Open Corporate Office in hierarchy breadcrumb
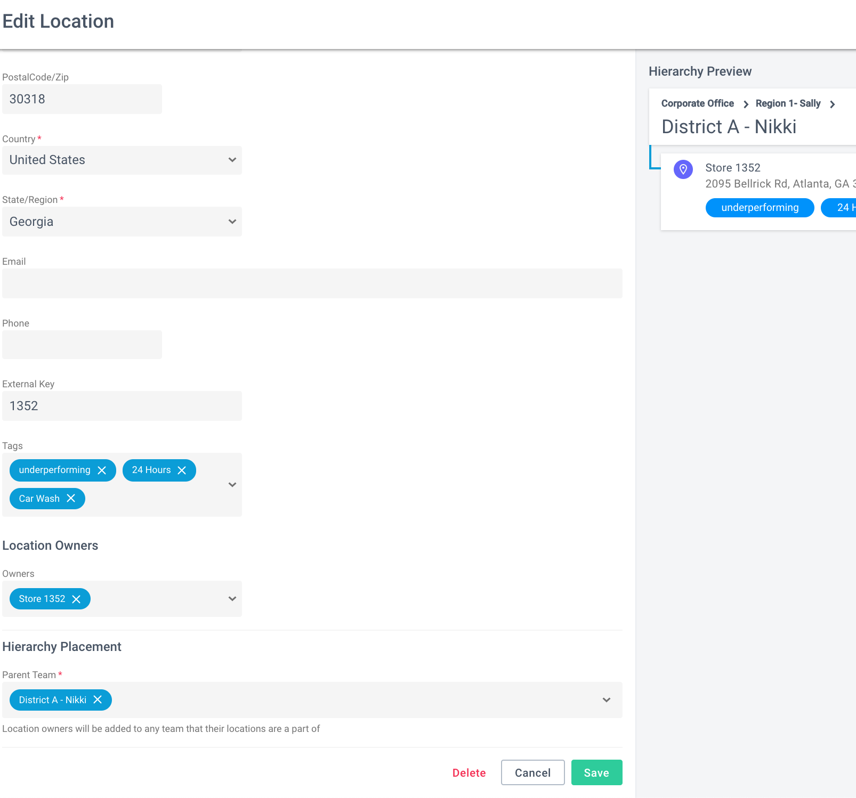 [697, 103]
